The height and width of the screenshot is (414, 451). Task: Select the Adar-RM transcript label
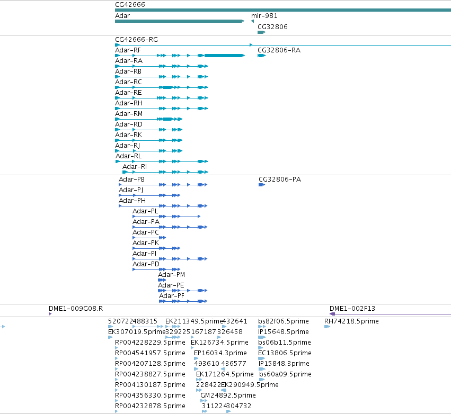(129, 114)
